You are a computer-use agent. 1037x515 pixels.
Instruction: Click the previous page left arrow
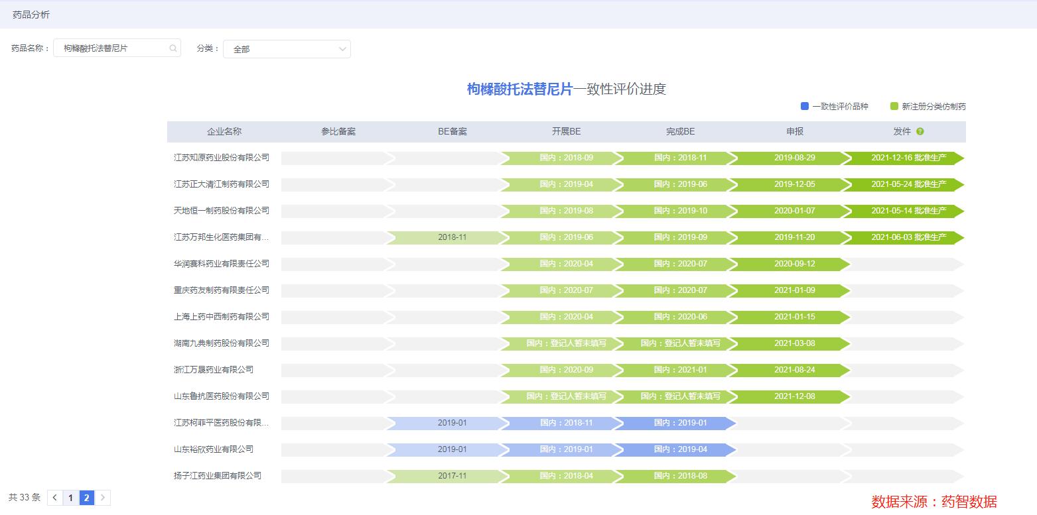click(54, 497)
